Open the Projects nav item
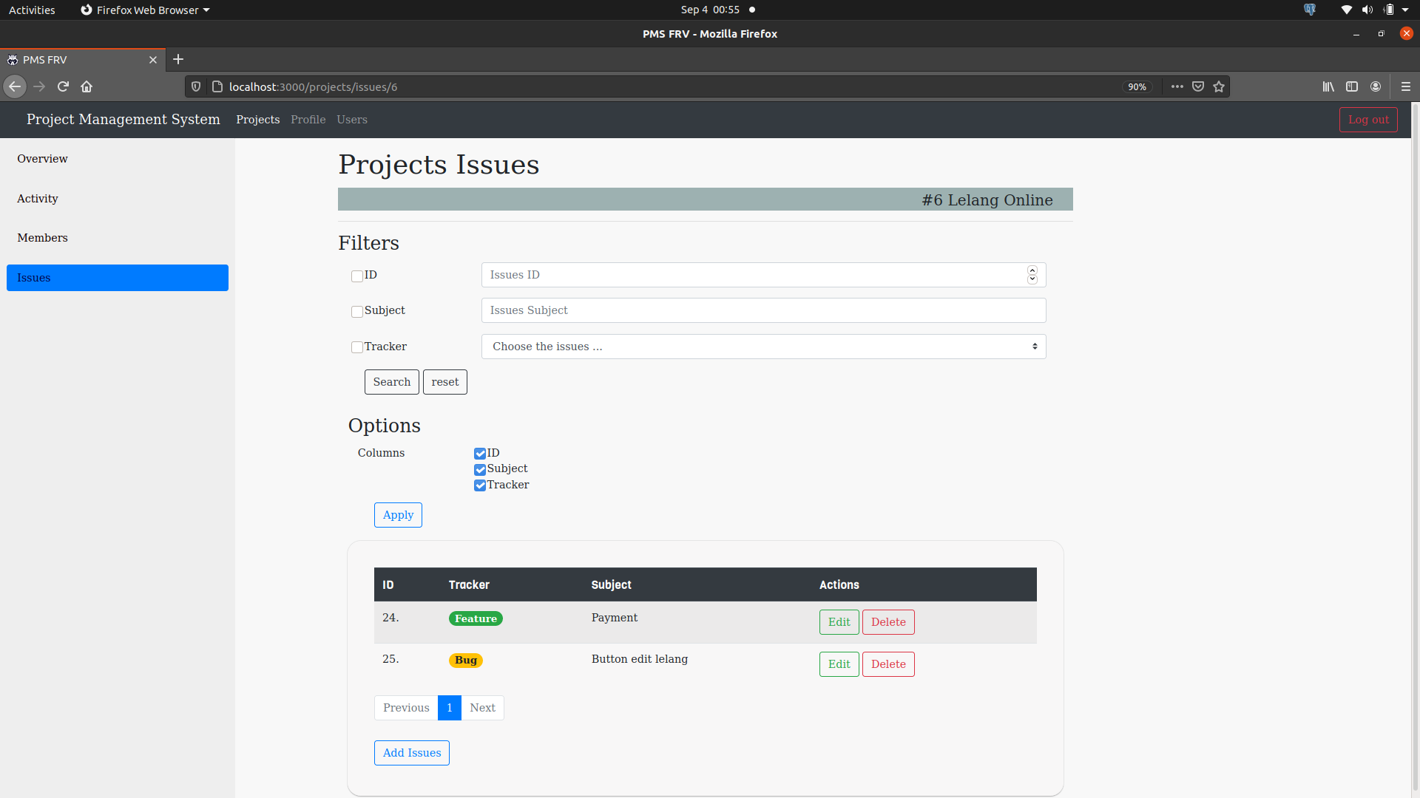This screenshot has height=798, width=1420. pos(257,120)
